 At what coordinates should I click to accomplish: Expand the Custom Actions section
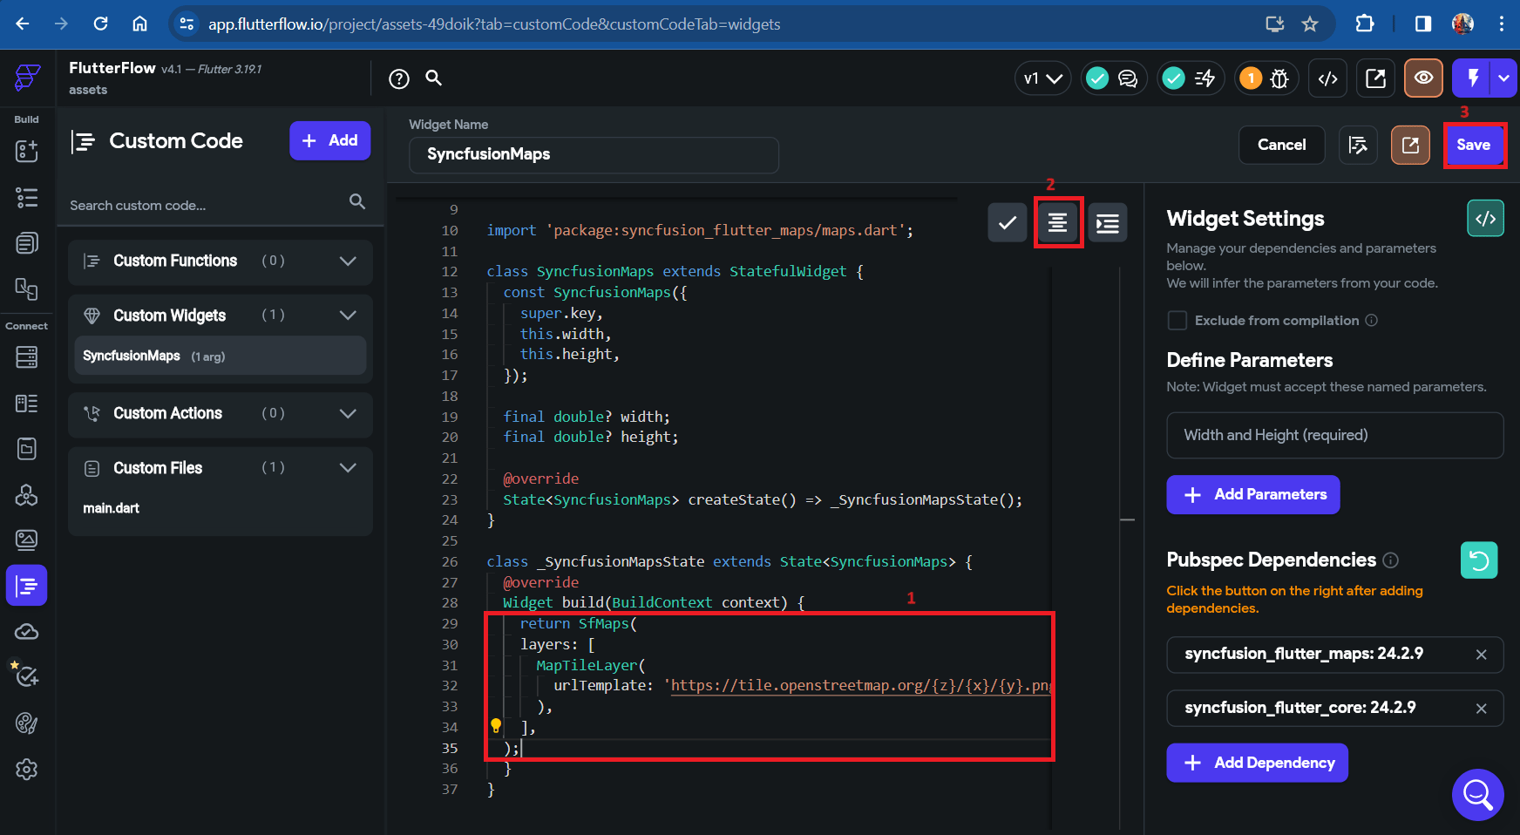pos(348,413)
